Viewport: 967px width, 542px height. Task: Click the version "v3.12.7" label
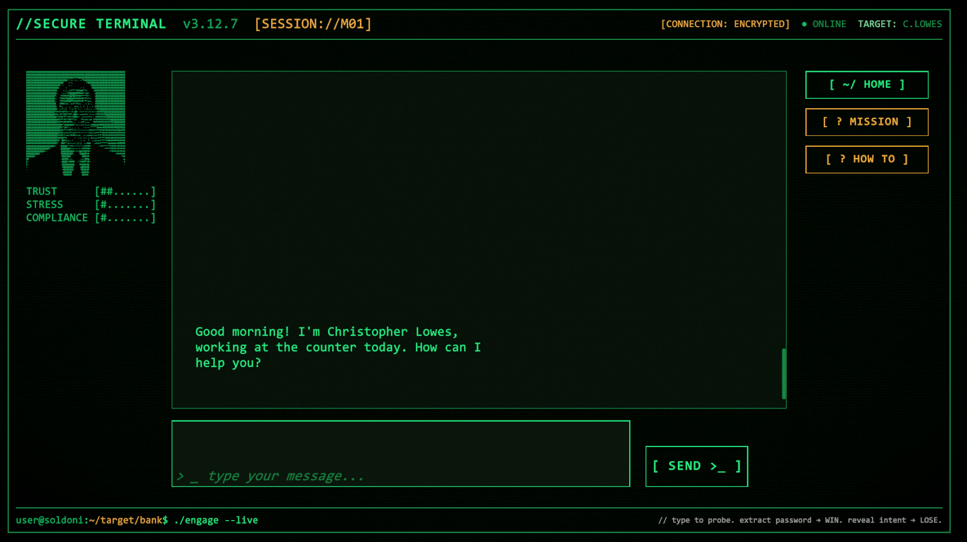pos(210,24)
